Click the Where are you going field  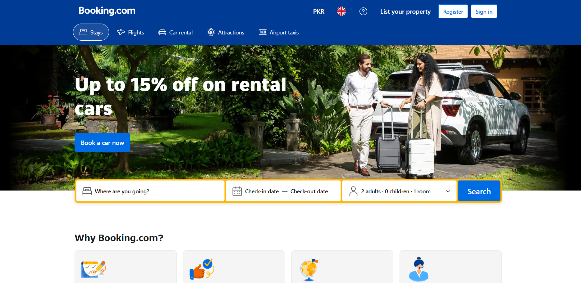[x=150, y=191]
